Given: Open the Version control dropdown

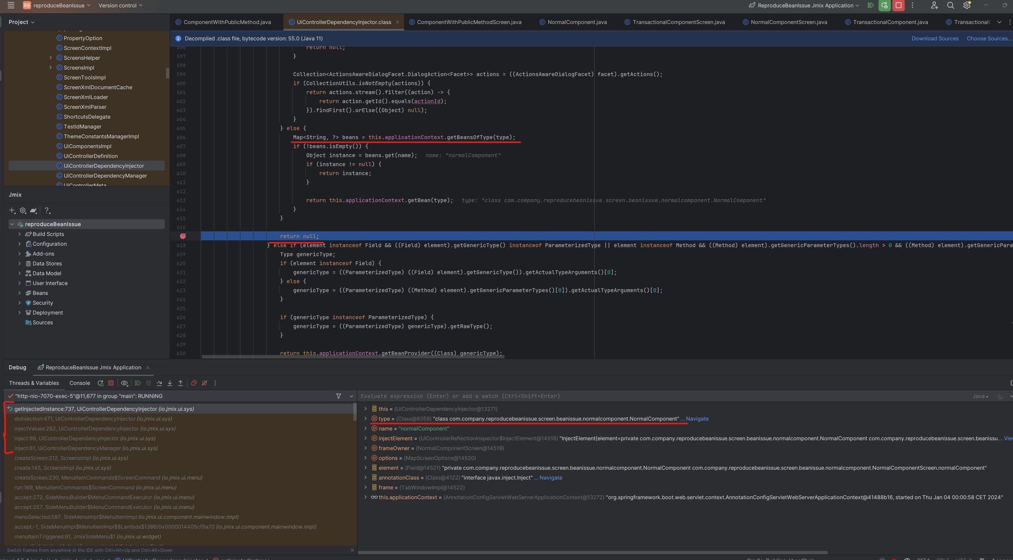Looking at the screenshot, I should point(120,5).
